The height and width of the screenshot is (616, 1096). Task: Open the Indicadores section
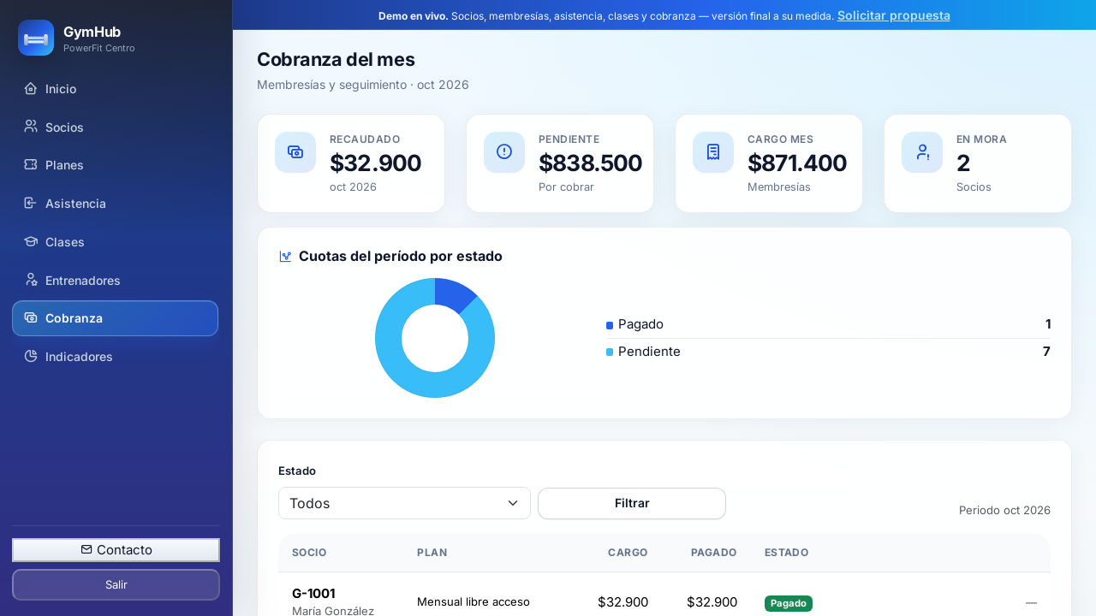(x=115, y=356)
